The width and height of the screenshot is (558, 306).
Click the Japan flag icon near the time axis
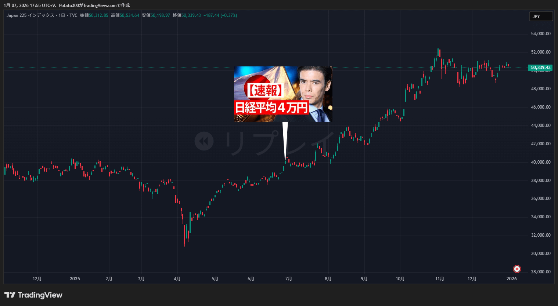(517, 269)
